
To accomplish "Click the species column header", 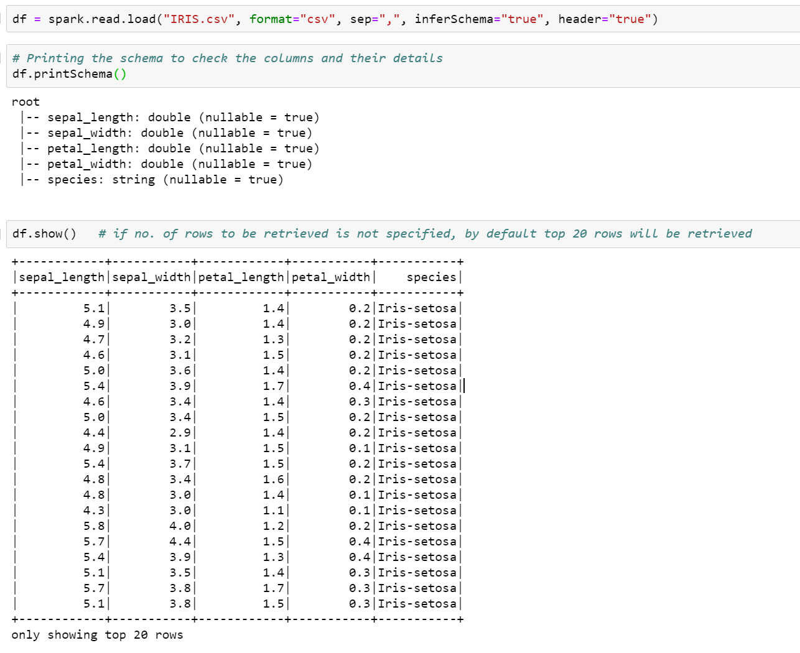I will pyautogui.click(x=432, y=277).
